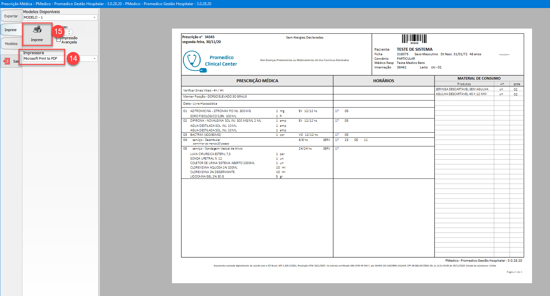Click the Promedico stethoscope logo

click(193, 61)
